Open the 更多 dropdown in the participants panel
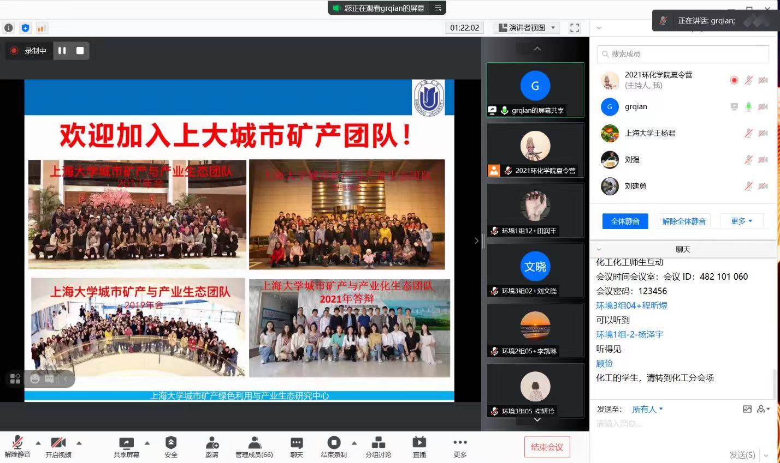780x463 pixels. point(741,221)
